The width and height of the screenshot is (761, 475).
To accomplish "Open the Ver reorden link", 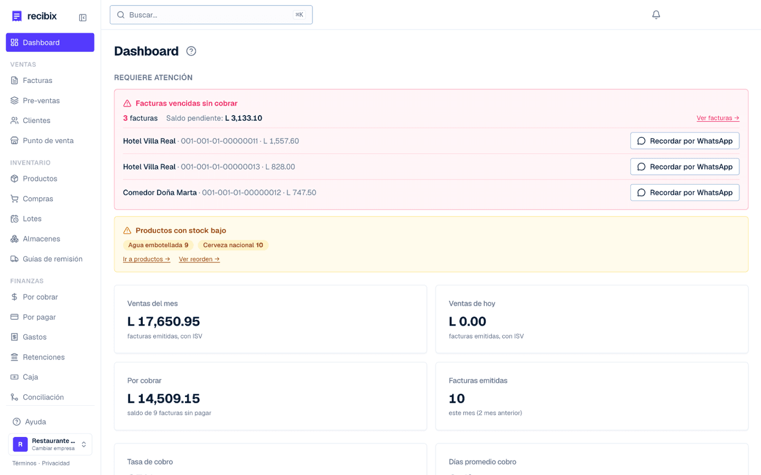I will pyautogui.click(x=199, y=259).
